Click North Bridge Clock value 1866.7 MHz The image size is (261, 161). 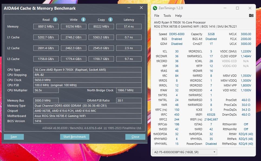(129, 90)
